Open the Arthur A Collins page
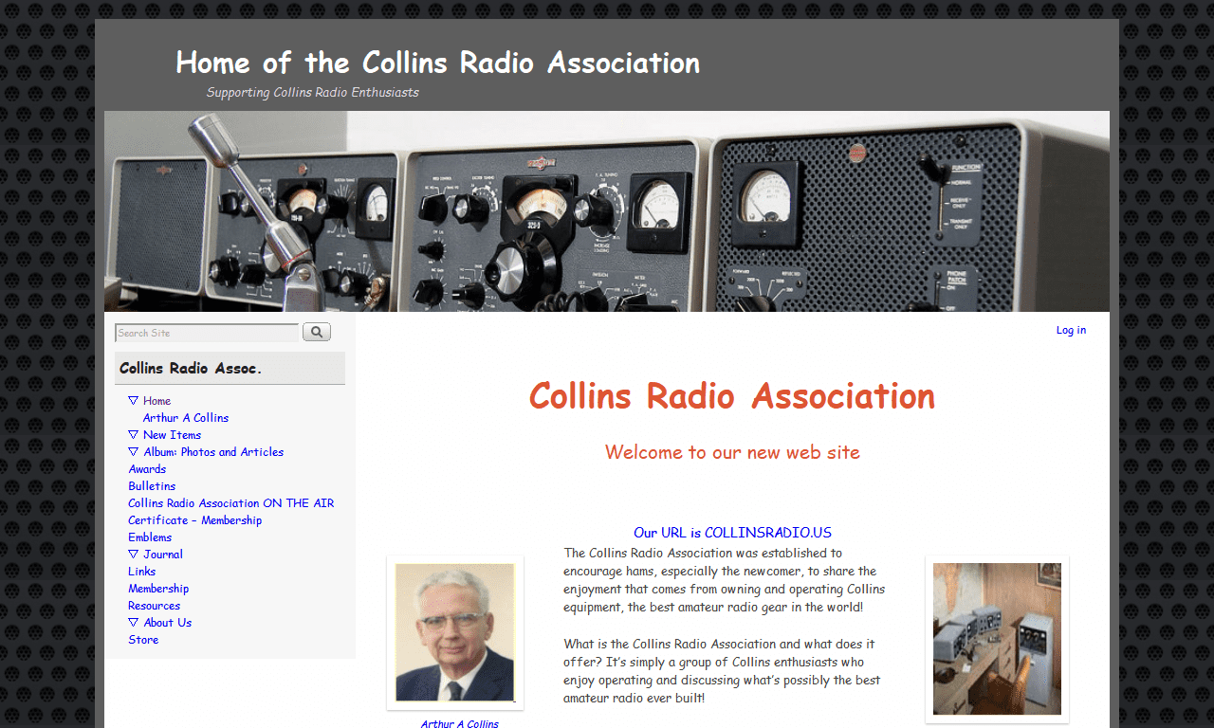The image size is (1214, 728). [x=185, y=417]
